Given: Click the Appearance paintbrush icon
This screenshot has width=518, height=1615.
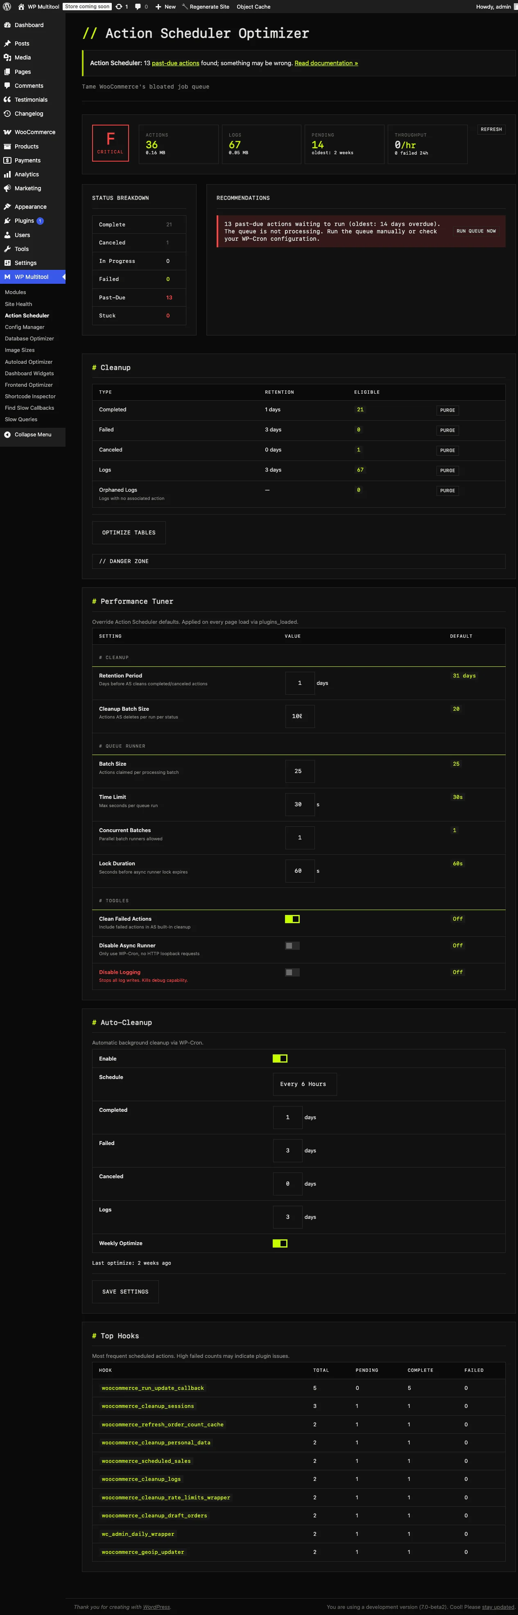Looking at the screenshot, I should coord(7,207).
